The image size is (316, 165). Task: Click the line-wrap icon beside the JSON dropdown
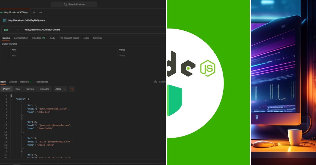coord(72,89)
